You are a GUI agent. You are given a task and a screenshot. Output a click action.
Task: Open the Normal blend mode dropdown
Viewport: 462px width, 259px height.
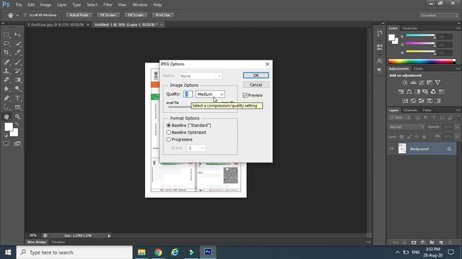tap(407, 127)
